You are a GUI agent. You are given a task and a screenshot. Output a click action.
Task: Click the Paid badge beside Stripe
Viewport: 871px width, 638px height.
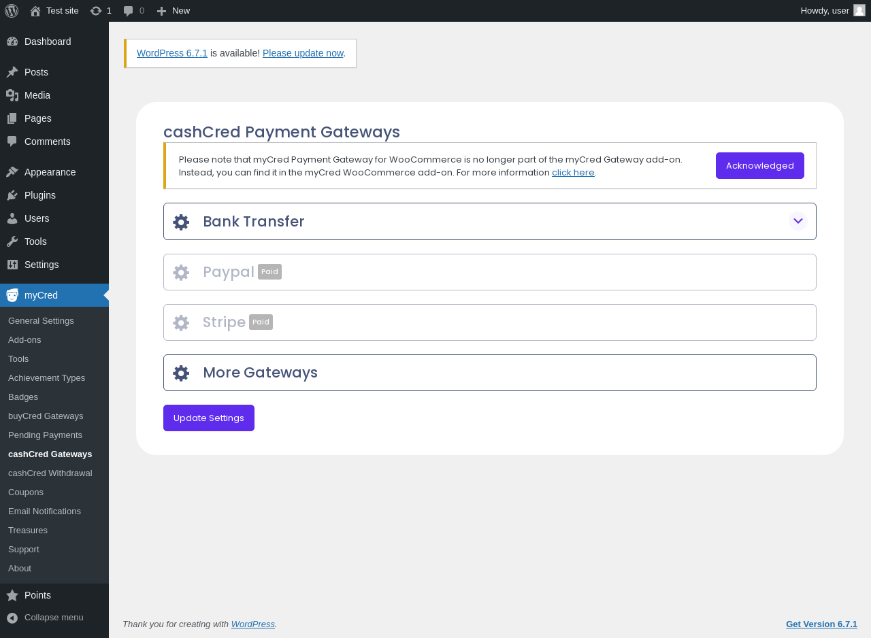pos(261,322)
